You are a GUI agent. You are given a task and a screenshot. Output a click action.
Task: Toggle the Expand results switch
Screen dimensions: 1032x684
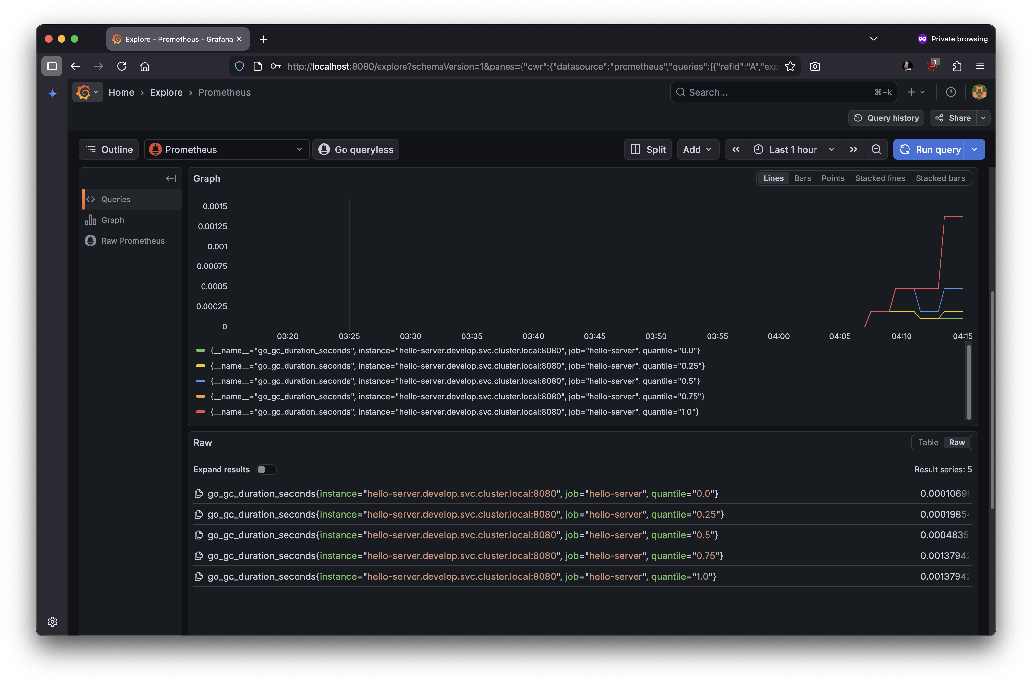[x=266, y=469]
